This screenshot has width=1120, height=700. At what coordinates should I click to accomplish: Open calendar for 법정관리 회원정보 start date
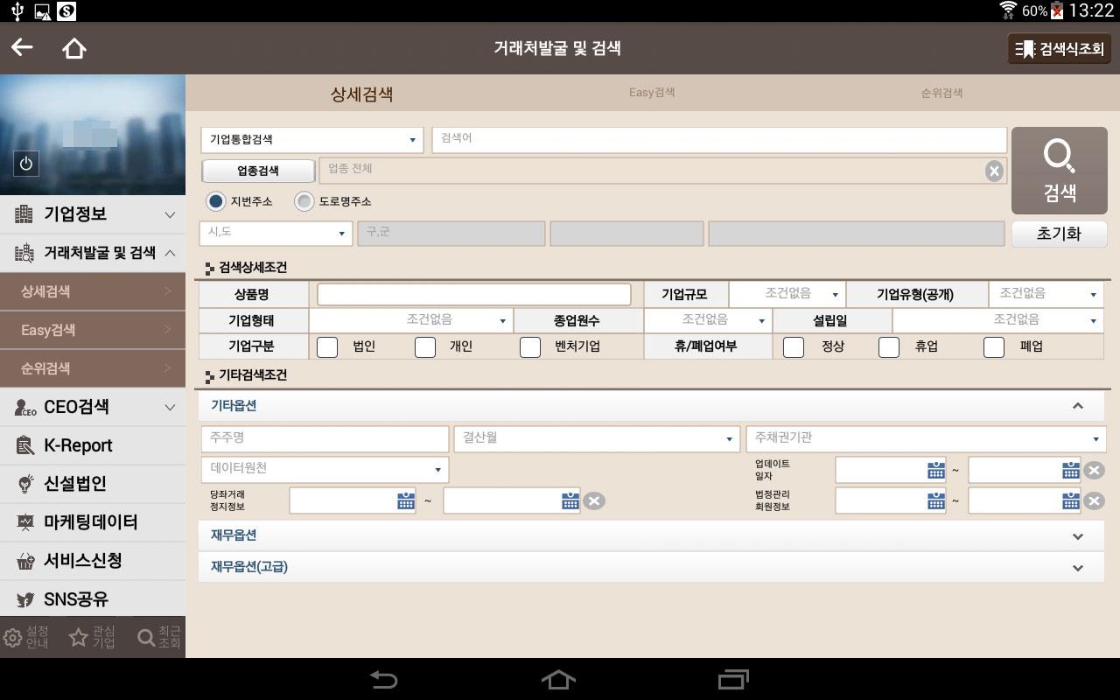point(936,500)
